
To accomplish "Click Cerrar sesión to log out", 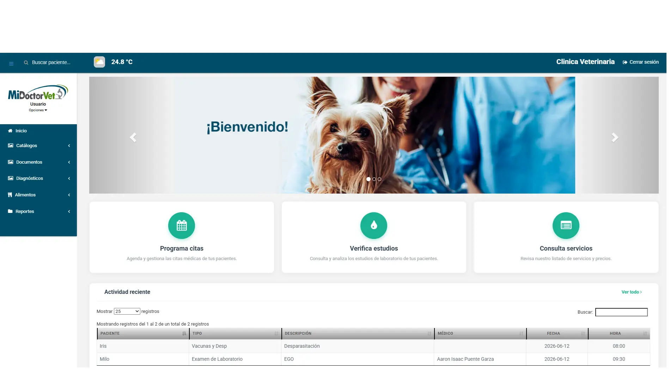I will pos(641,62).
